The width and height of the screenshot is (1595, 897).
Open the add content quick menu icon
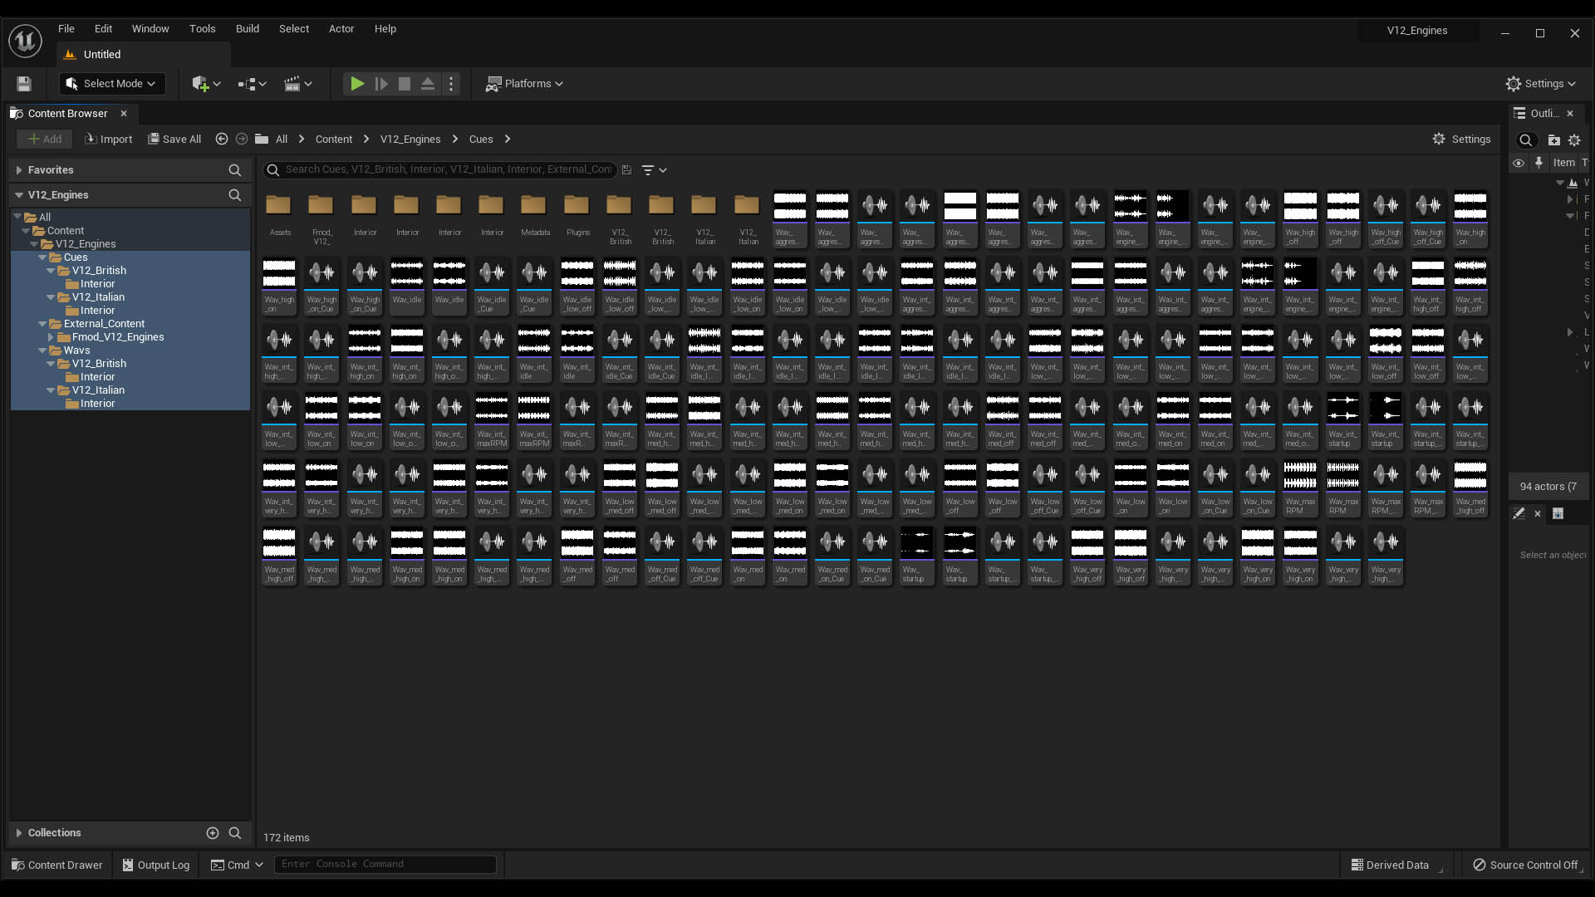click(200, 83)
